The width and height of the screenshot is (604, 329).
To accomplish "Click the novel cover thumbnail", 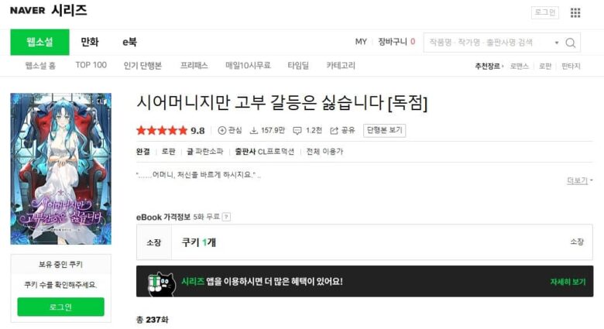I will pyautogui.click(x=61, y=169).
